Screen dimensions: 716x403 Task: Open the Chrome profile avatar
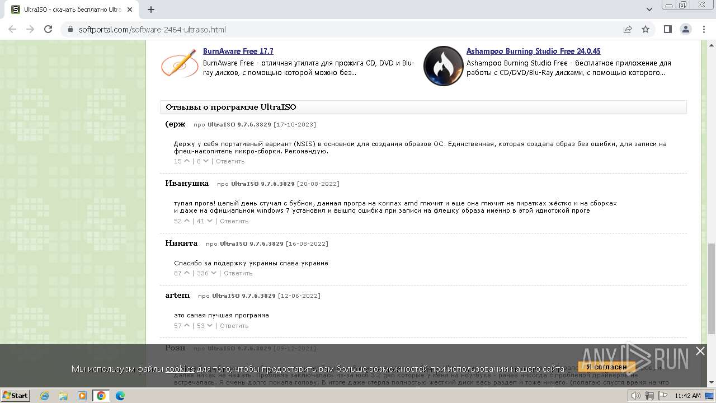(685, 29)
